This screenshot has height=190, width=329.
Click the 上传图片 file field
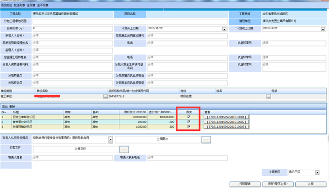pyautogui.click(x=158, y=139)
